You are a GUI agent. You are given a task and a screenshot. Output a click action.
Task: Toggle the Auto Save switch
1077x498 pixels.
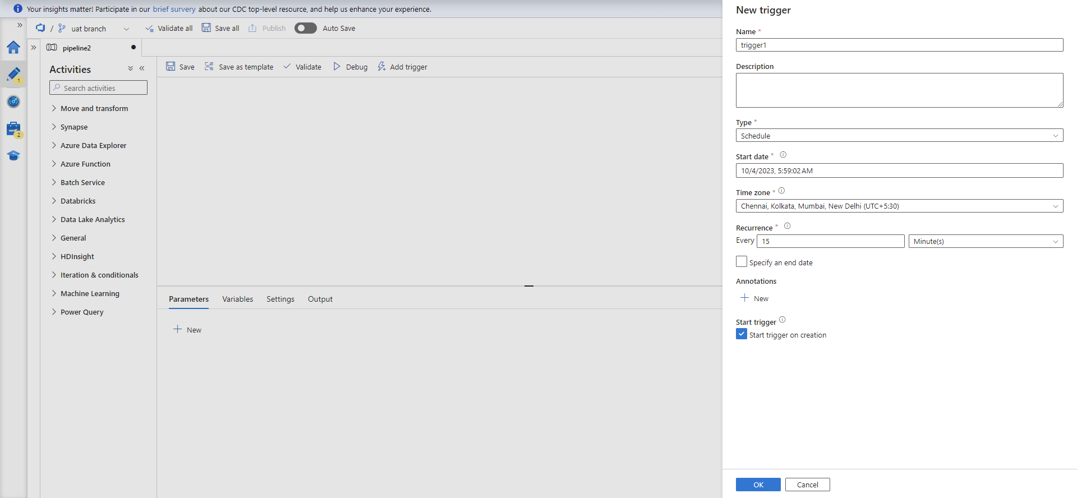(305, 28)
